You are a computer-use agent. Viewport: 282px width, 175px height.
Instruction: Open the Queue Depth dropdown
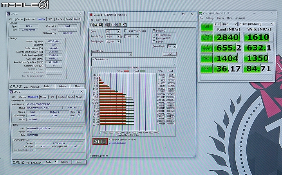coord(174,47)
